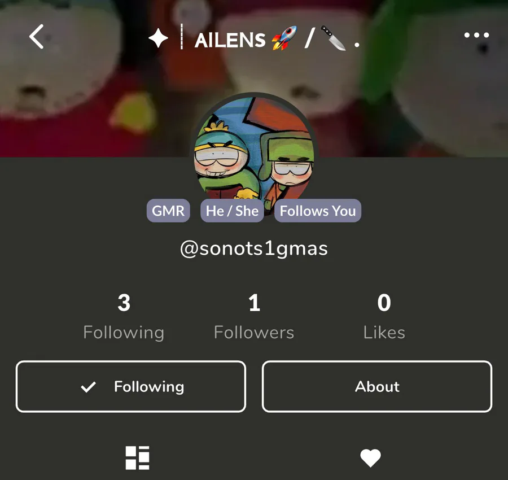The image size is (508, 480).
Task: Tap the @sonots1gmas username
Action: (x=254, y=249)
